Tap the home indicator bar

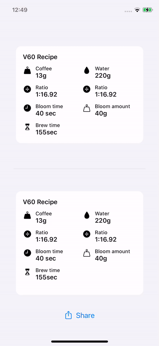(79, 341)
